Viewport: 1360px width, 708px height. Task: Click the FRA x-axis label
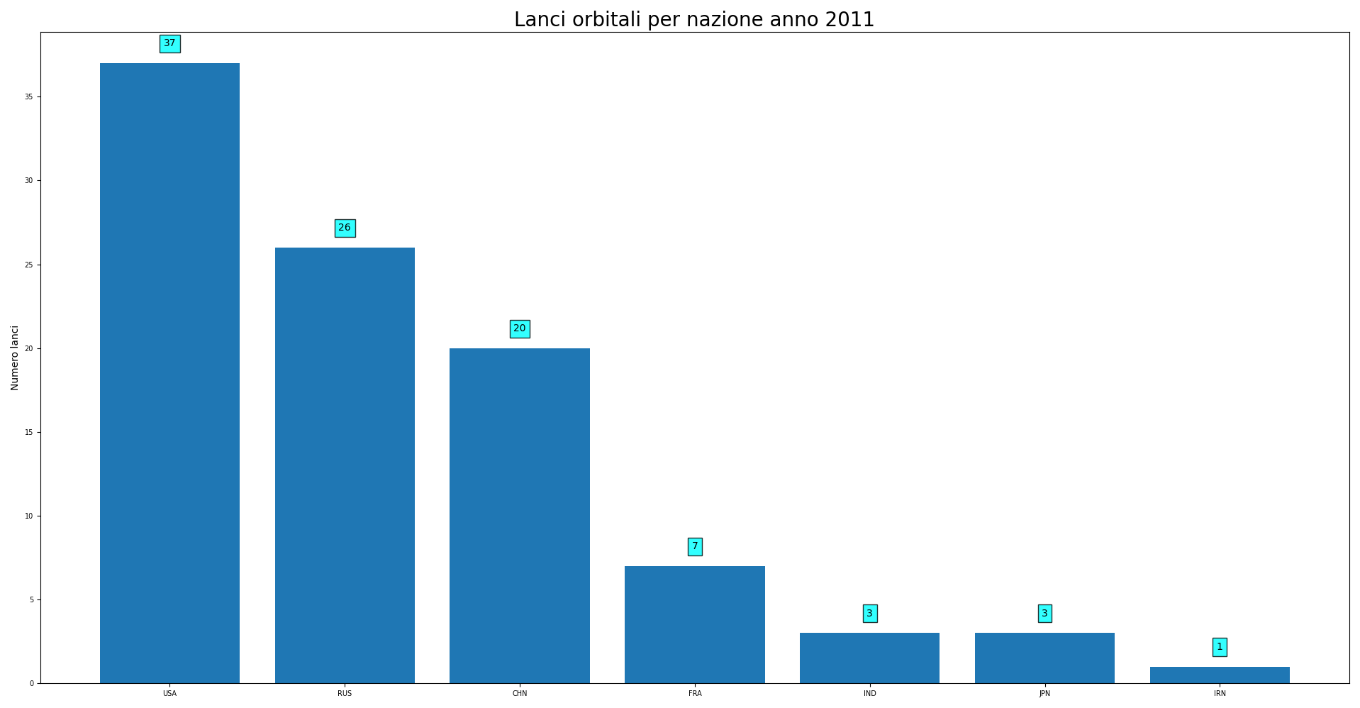pos(695,693)
